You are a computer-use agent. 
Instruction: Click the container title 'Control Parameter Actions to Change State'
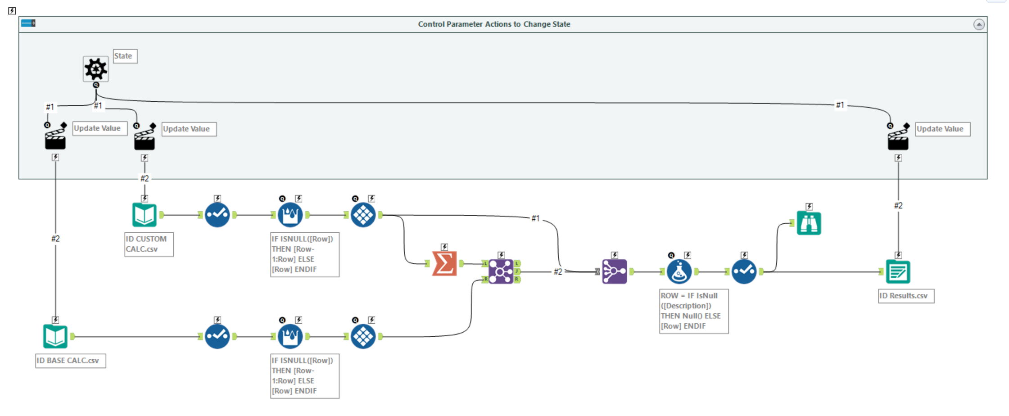tap(494, 24)
